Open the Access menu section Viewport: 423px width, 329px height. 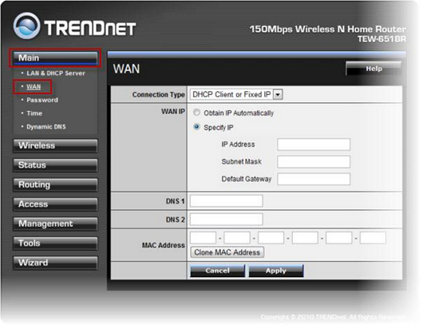pyautogui.click(x=55, y=204)
